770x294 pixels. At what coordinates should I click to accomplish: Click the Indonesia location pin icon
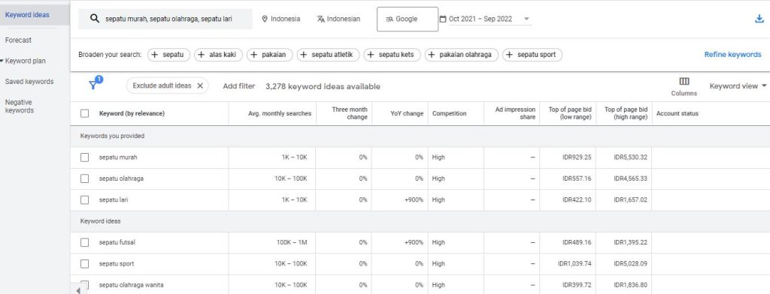(x=265, y=19)
